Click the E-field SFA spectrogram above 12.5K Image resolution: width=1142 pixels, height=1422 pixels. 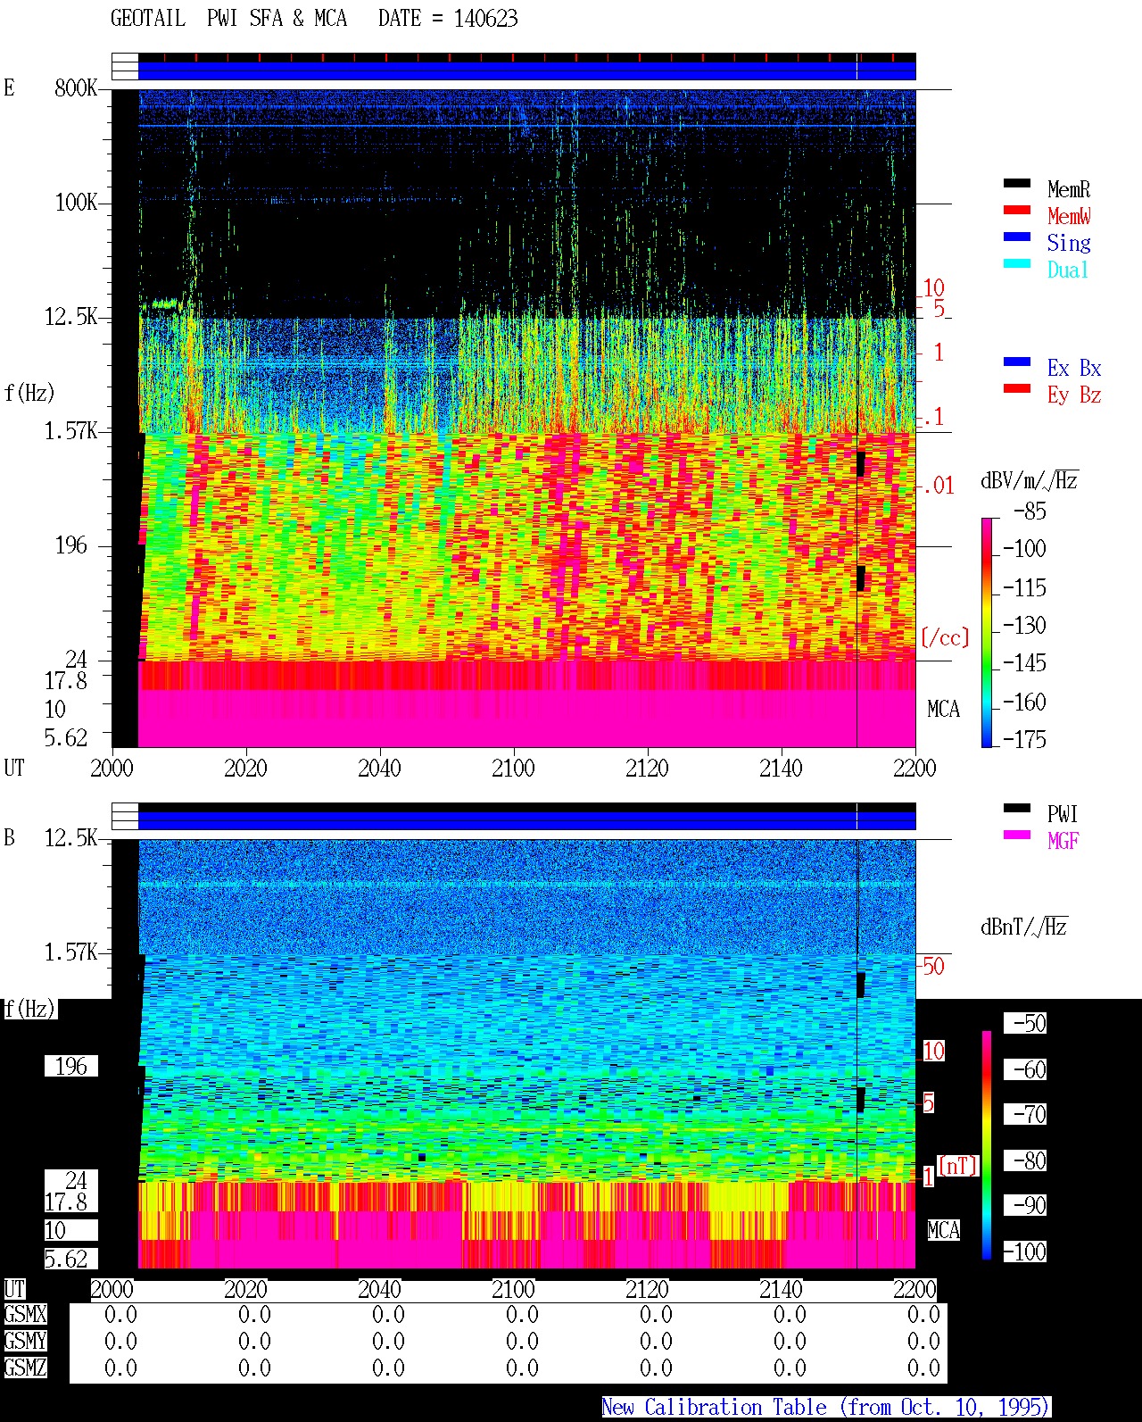pos(526,204)
